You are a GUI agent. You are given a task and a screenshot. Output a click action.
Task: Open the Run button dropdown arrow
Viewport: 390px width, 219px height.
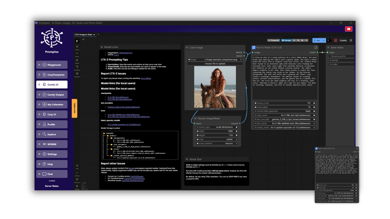pyautogui.click(x=323, y=40)
